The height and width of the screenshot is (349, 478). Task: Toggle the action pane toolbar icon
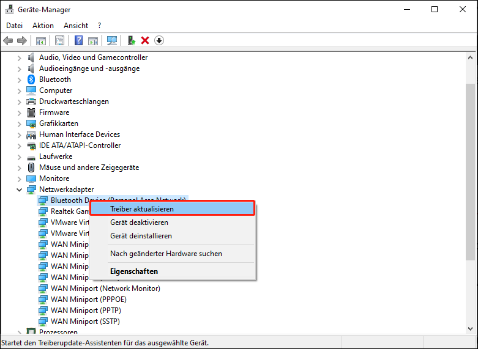93,40
